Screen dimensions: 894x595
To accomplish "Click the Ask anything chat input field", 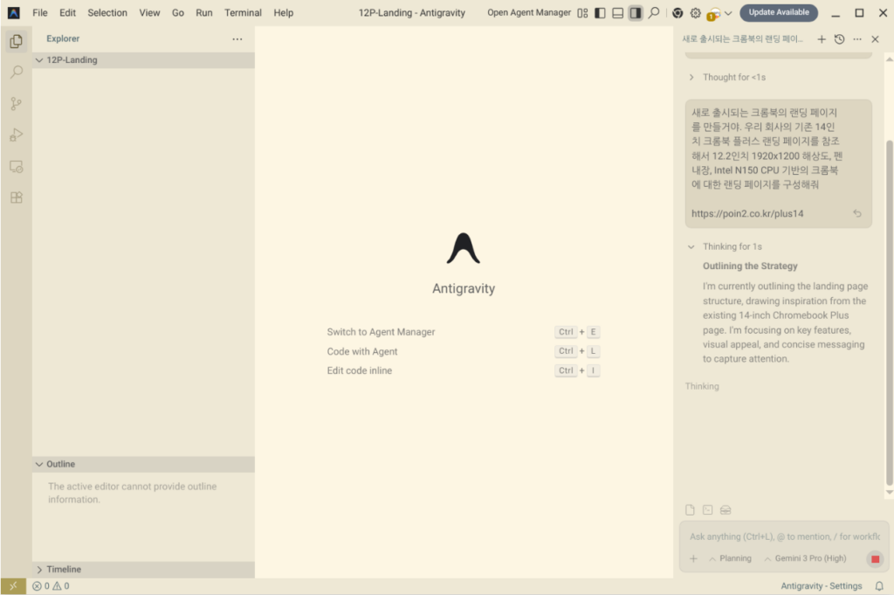I will point(783,536).
